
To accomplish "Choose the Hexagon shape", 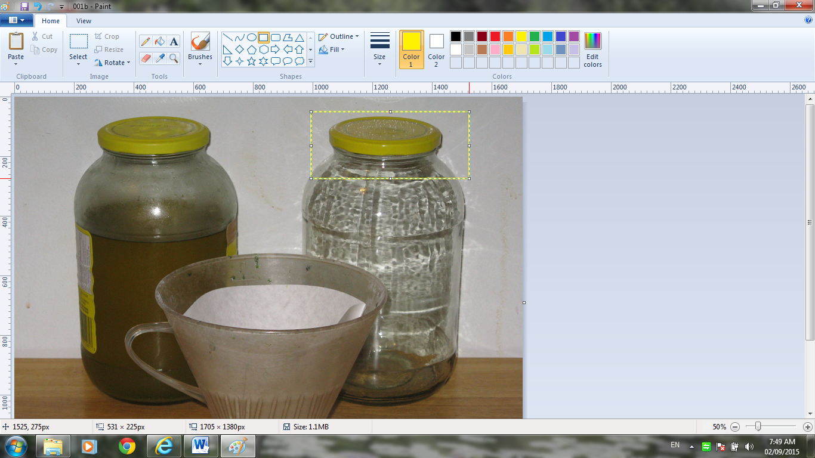I will tap(263, 49).
